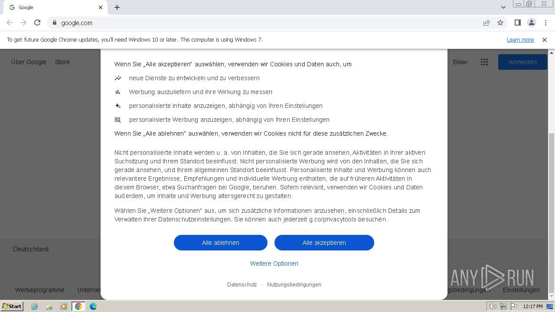Viewport: 555px width, 312px height.
Task: Launch Internet Explorer from the taskbar
Action: click(34, 306)
